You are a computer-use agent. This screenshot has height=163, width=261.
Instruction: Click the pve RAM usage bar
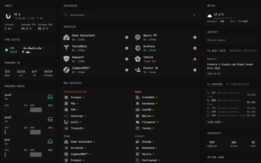pos(42,155)
